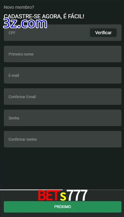Viewport: 124px width, 217px height.
Task: Click the Verificar button beside CPF
Action: point(103,33)
